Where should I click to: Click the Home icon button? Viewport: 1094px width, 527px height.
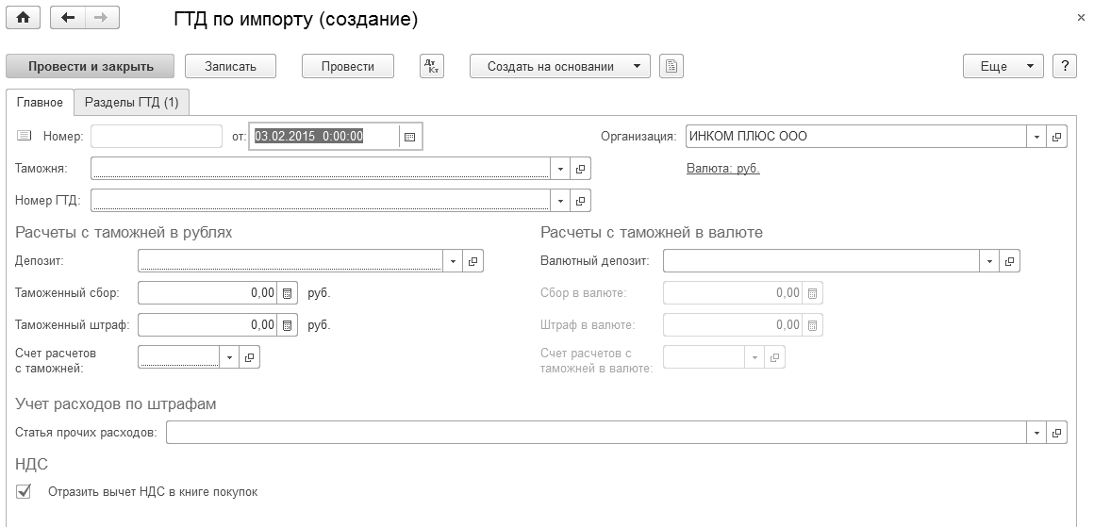pyautogui.click(x=24, y=19)
